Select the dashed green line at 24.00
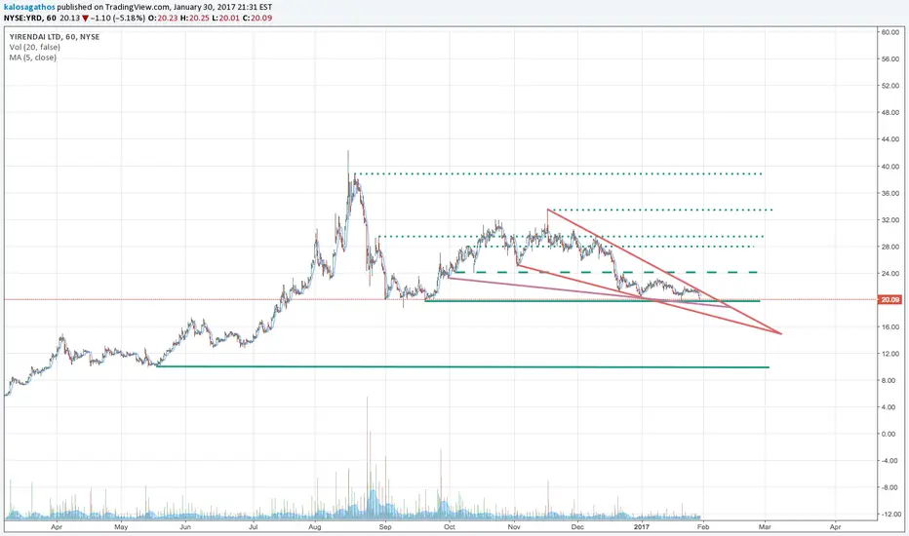 [x=606, y=272]
